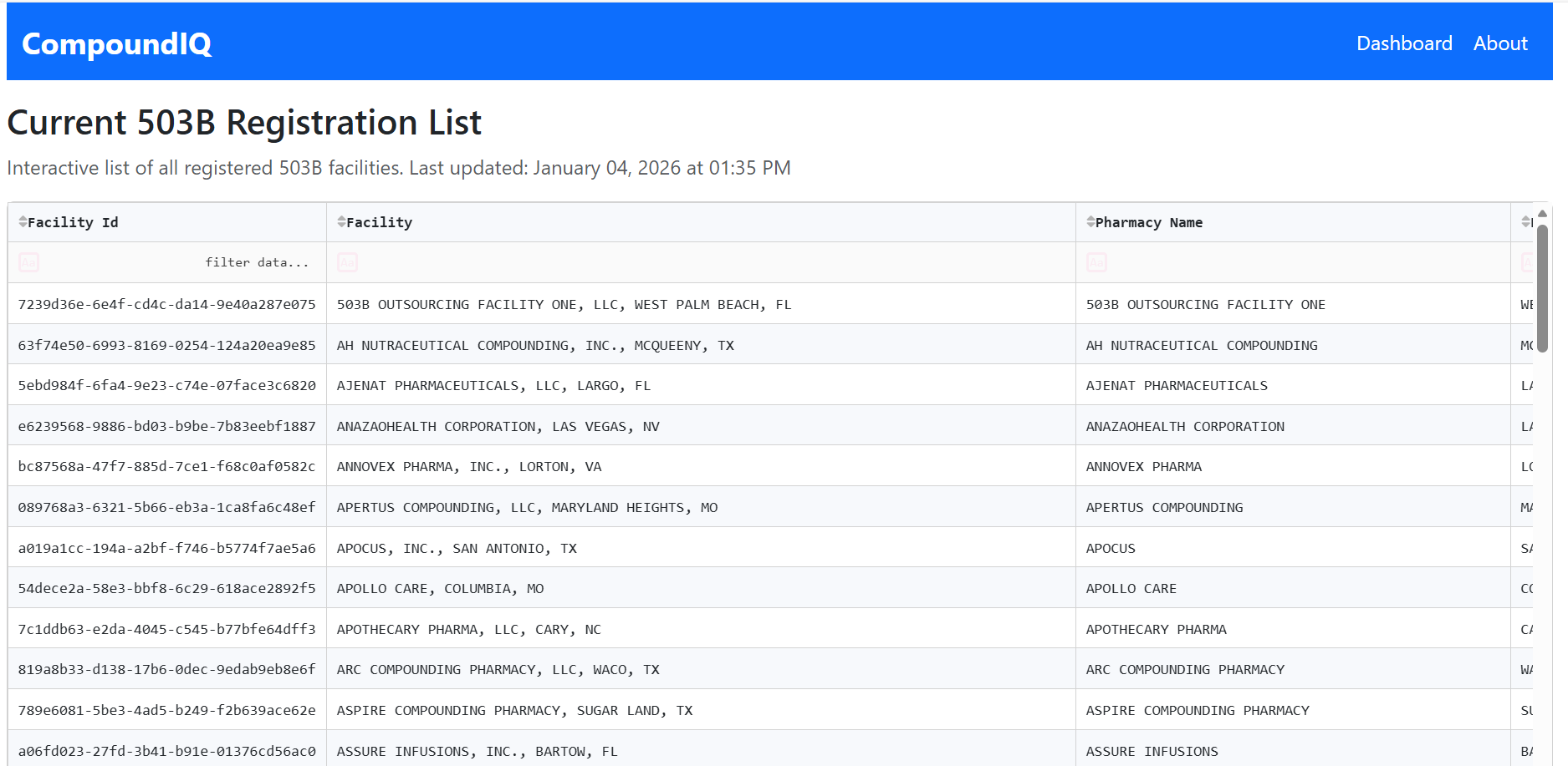1568x766 pixels.
Task: Select the APOLLO CARE pharmacy name cell
Action: (x=1131, y=589)
